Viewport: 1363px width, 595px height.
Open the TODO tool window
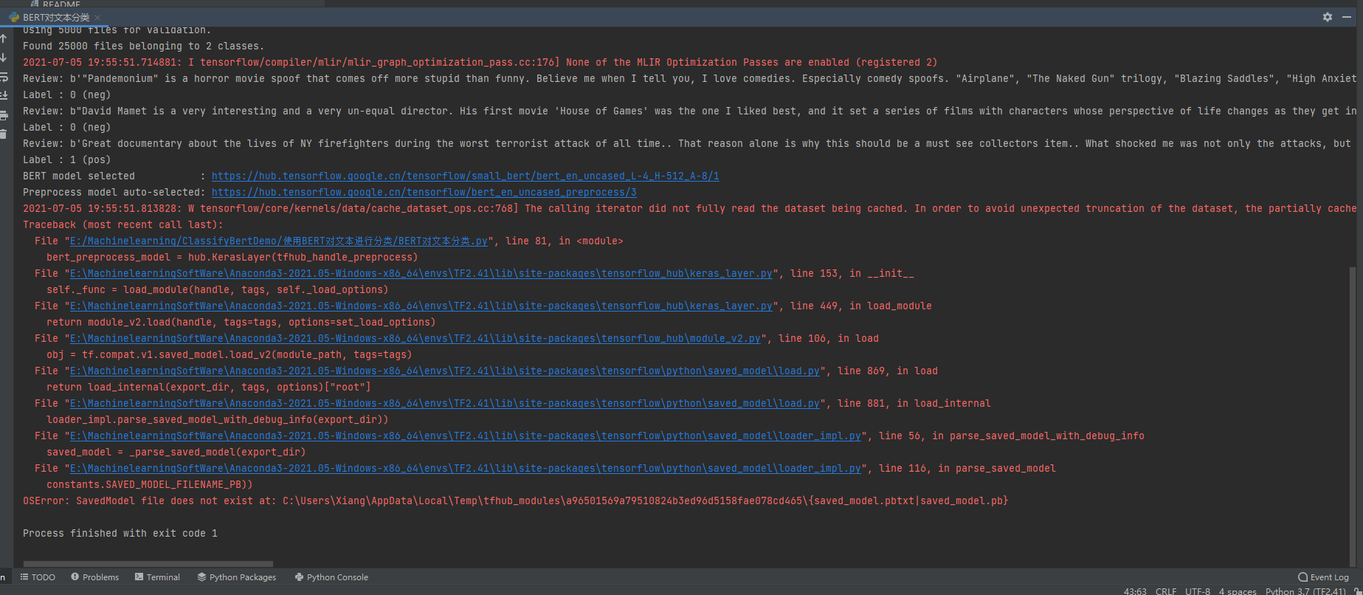(38, 577)
